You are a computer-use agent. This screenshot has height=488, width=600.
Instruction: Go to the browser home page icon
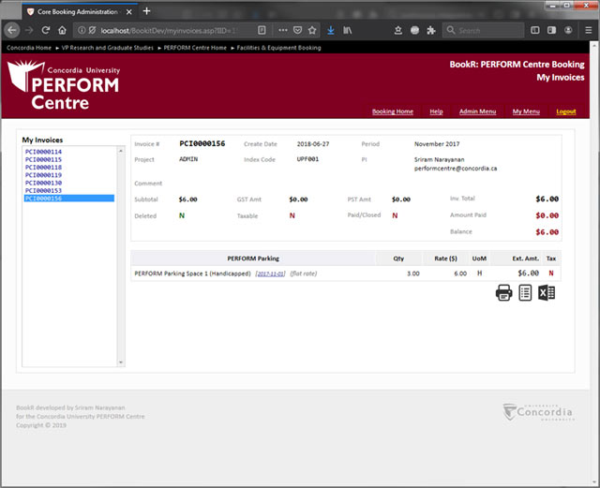(x=61, y=30)
